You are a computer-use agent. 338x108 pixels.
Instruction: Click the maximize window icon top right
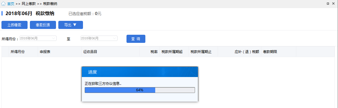coord(328,3)
